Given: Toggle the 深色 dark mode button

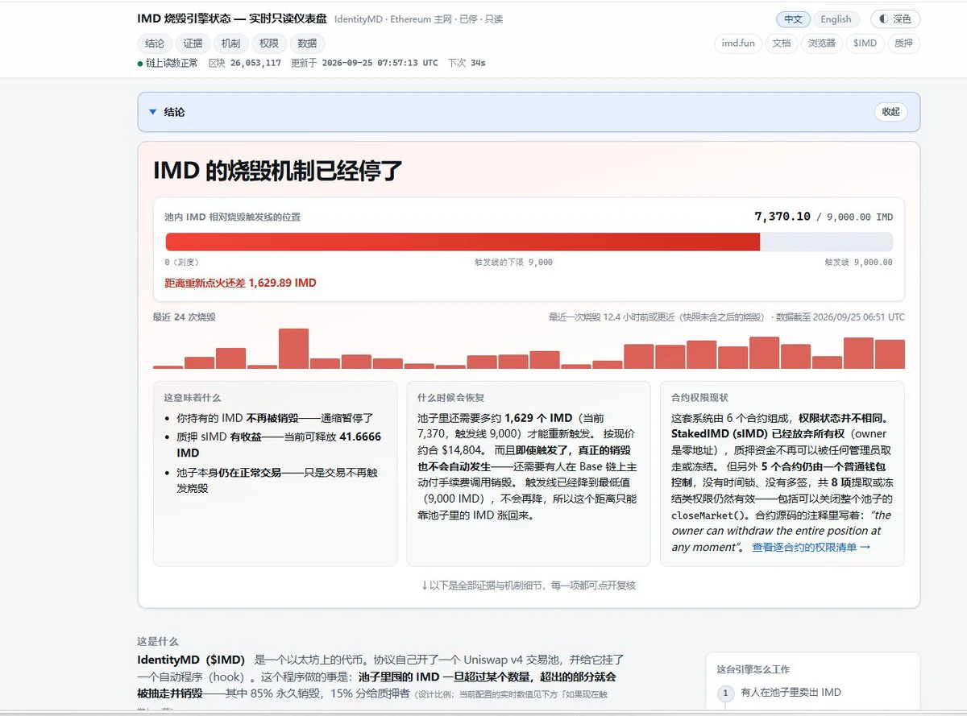Looking at the screenshot, I should click(894, 19).
